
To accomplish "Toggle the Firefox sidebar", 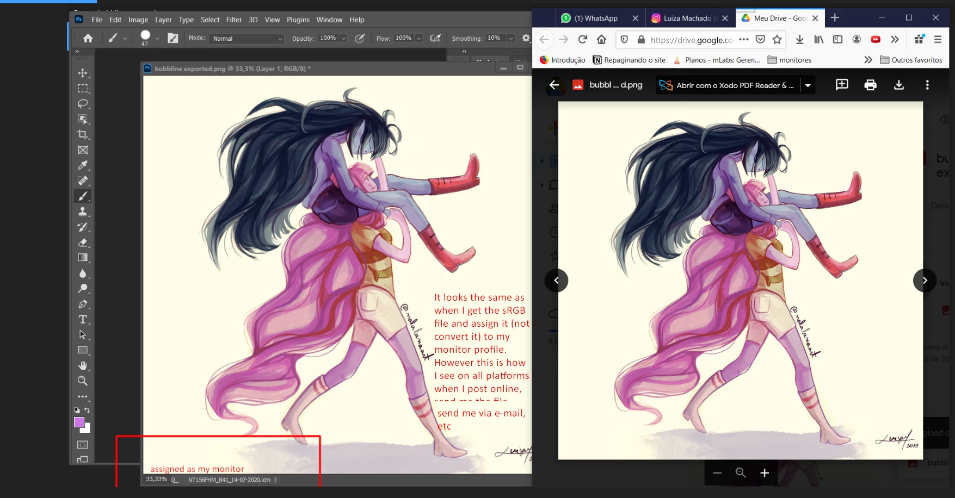I will (838, 39).
